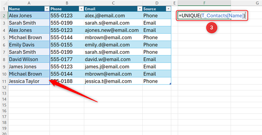Select column B header

(x=67, y=3)
